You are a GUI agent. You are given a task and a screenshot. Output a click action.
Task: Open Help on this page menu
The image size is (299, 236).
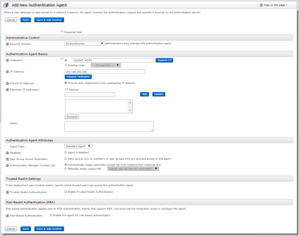click(x=273, y=5)
